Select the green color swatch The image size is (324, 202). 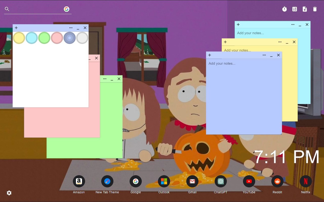coord(44,38)
